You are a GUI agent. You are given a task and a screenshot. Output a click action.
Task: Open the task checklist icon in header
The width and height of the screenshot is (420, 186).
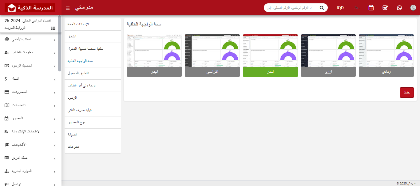(x=385, y=8)
